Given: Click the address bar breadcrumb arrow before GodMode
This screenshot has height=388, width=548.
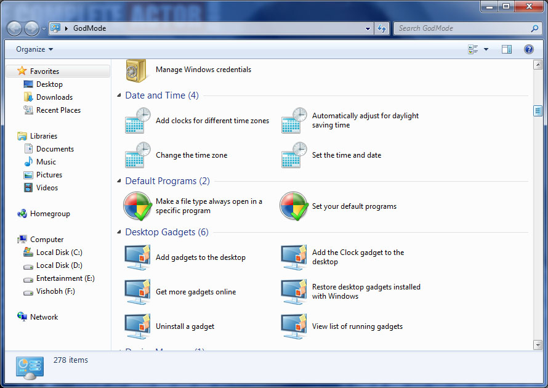Looking at the screenshot, I should point(66,29).
